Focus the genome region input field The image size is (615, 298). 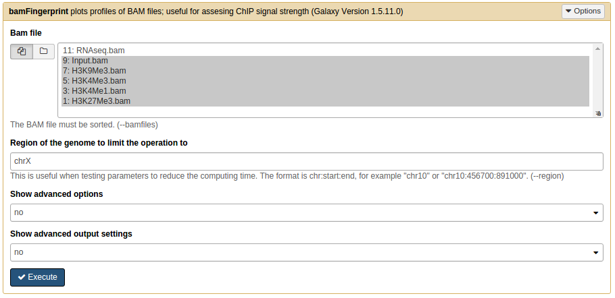(x=307, y=162)
